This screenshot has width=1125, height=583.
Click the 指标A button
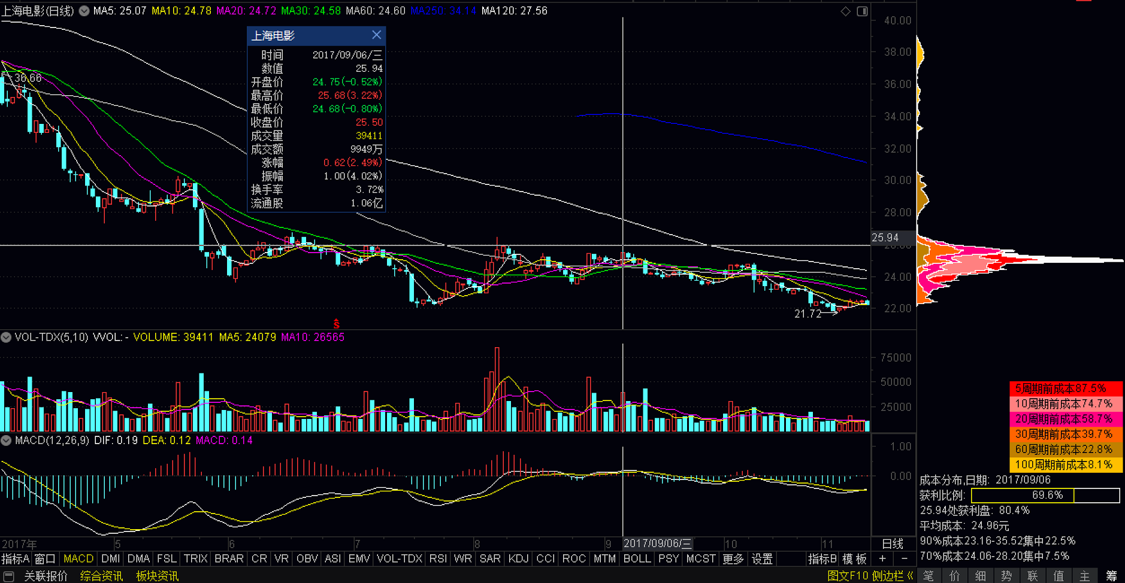(x=15, y=558)
